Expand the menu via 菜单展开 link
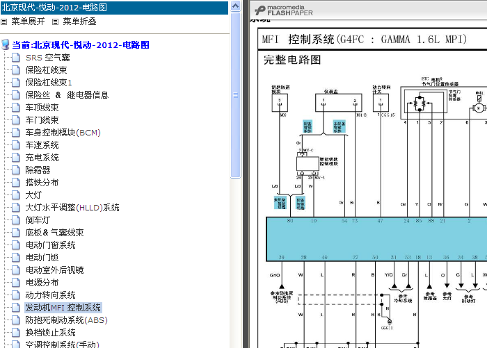The height and width of the screenshot is (348, 487). click(28, 22)
